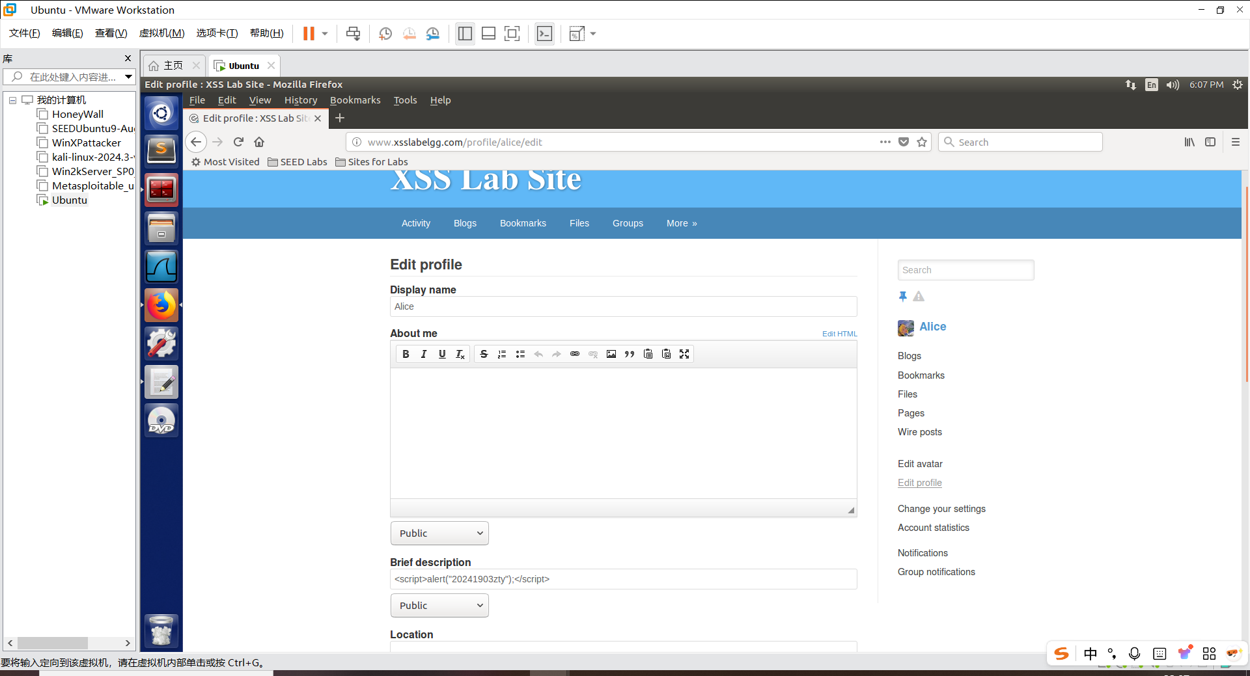Image resolution: width=1250 pixels, height=676 pixels.
Task: Insert a bulleted list in About me
Action: click(520, 354)
